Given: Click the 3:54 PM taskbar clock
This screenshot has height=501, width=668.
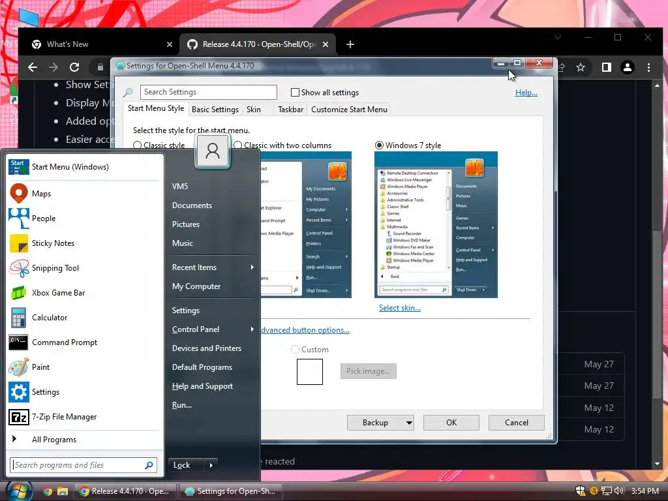Looking at the screenshot, I should (x=645, y=491).
